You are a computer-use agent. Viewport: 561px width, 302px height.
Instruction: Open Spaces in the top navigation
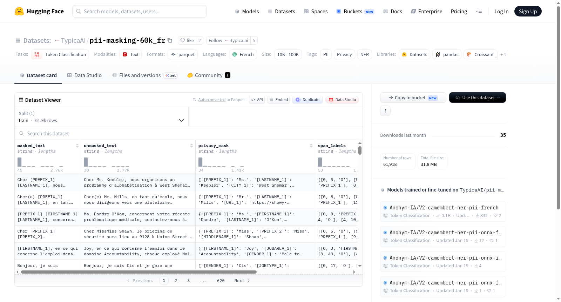point(316,11)
